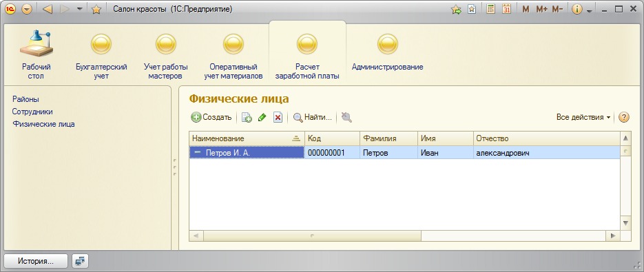Screen dimensions: 644x272
Task: Open the calendar icon
Action: (507, 9)
